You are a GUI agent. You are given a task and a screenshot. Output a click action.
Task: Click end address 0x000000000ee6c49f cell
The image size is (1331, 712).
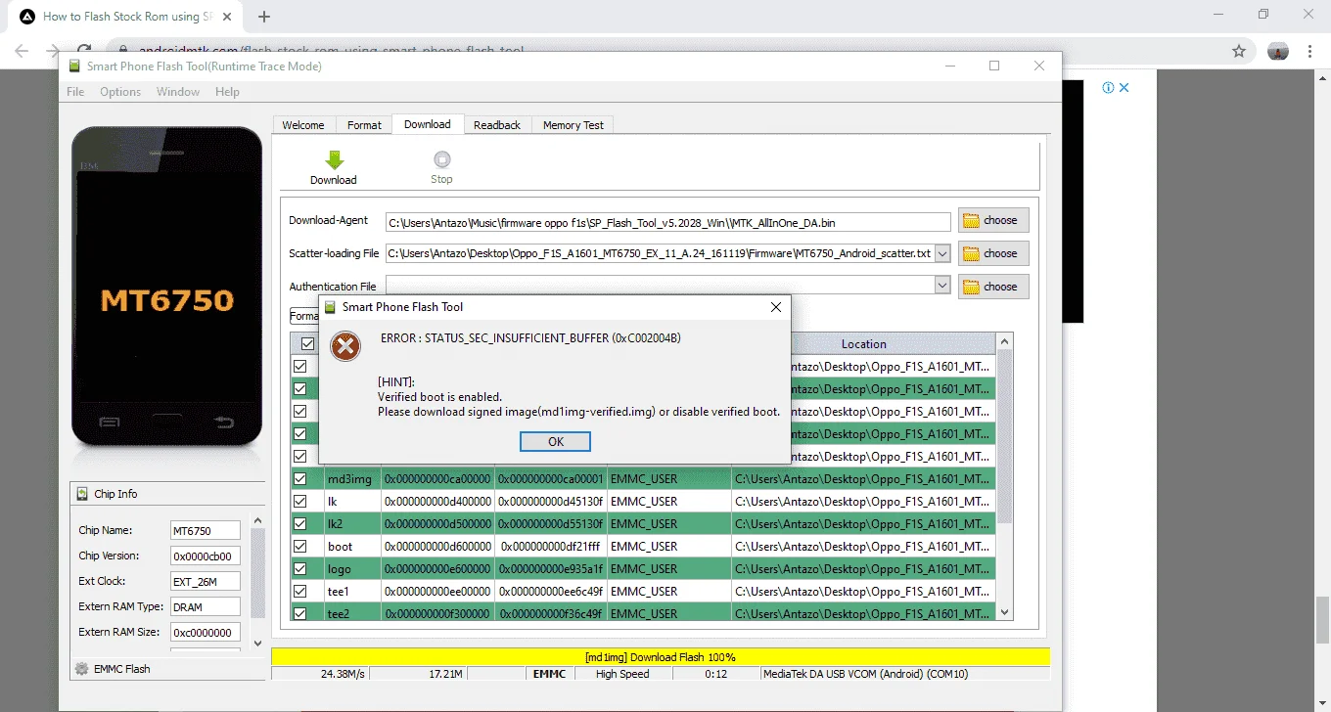tap(551, 592)
